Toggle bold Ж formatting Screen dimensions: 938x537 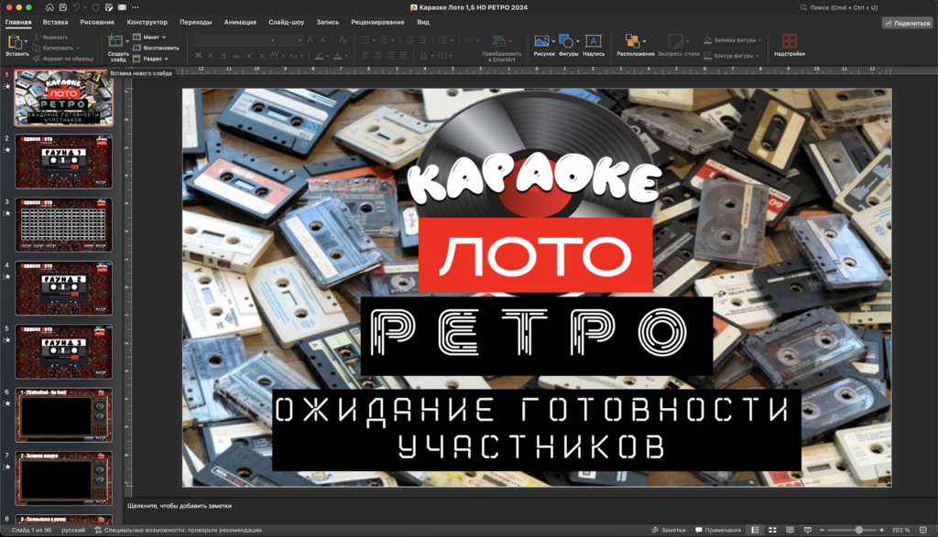(x=198, y=56)
